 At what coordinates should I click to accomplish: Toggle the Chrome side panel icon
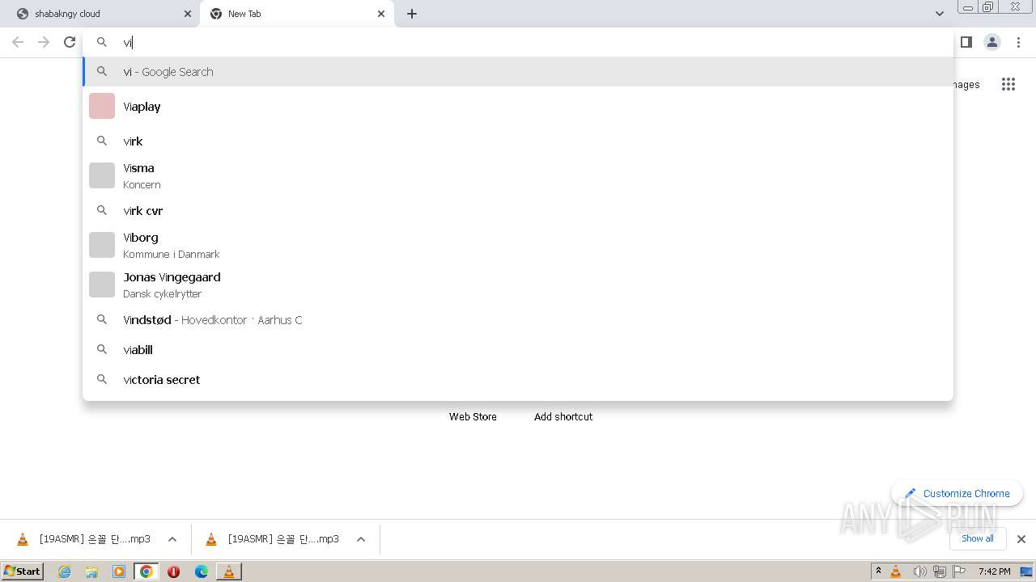click(966, 42)
